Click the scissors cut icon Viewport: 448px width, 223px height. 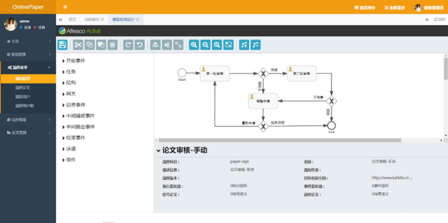coord(78,45)
